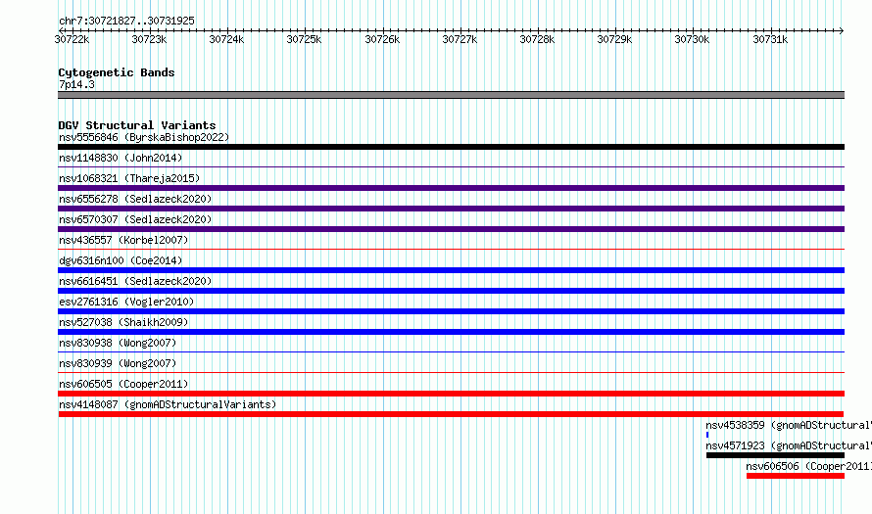Click the purple nsv6570307 variant bar
Viewport: 872px width, 514px height.
tap(451, 229)
